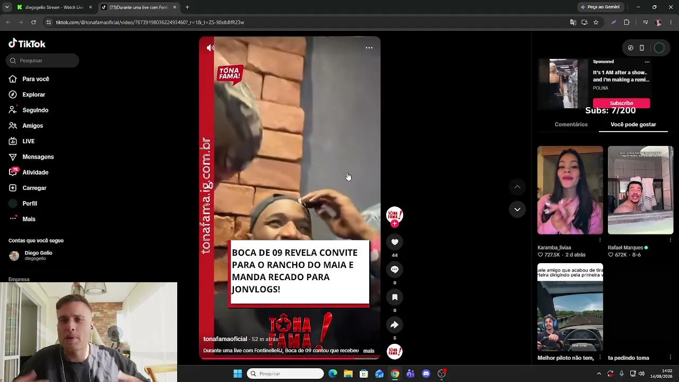Click the Peça ao Gemini button
Viewport: 679px width, 382px height.
coord(600,7)
